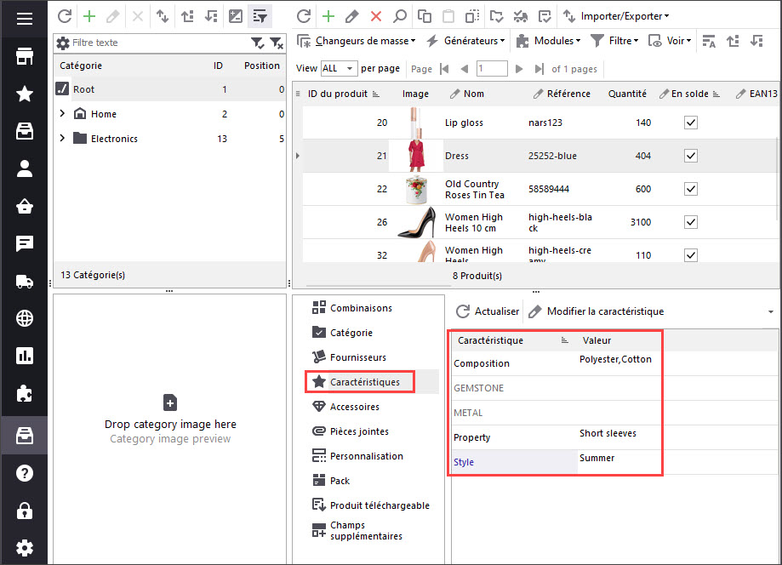The image size is (782, 565).
Task: Open Filtre dropdown
Action: click(x=614, y=41)
